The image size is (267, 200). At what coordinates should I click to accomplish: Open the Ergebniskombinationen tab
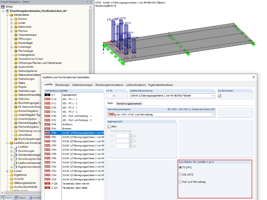[x=161, y=85]
